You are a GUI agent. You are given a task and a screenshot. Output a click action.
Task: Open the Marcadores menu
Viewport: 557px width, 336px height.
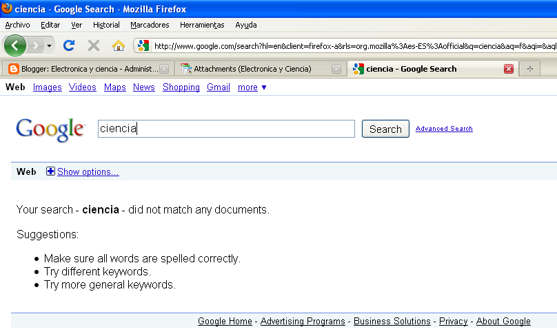point(150,25)
